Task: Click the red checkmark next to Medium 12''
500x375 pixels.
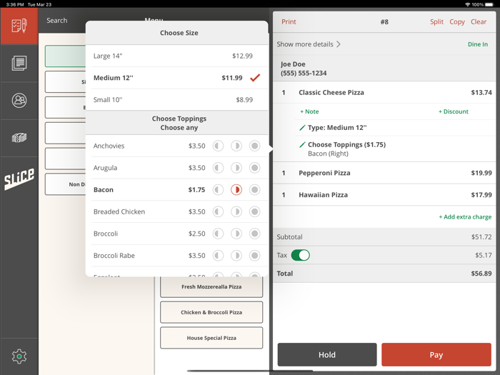Action: [x=255, y=77]
